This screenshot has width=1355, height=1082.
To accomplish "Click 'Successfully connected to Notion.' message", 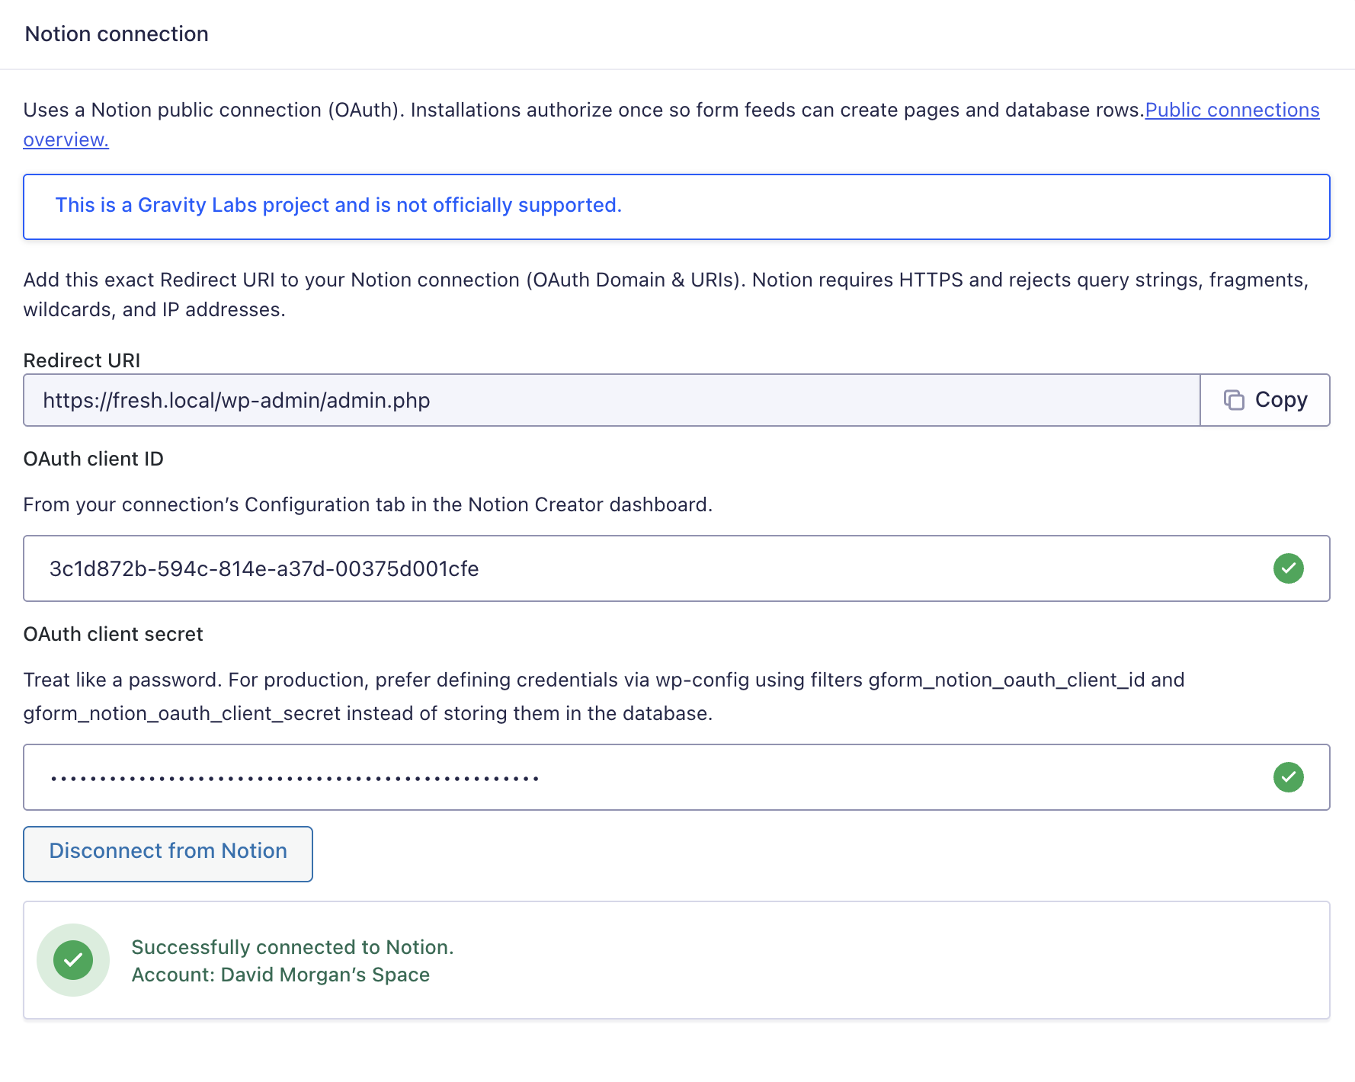I will coord(293,947).
